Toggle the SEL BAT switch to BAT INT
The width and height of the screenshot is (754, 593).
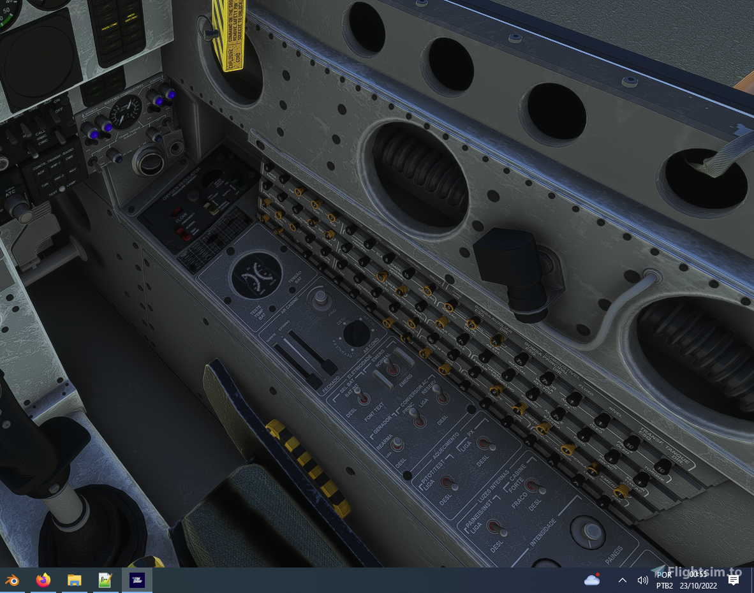coord(360,396)
